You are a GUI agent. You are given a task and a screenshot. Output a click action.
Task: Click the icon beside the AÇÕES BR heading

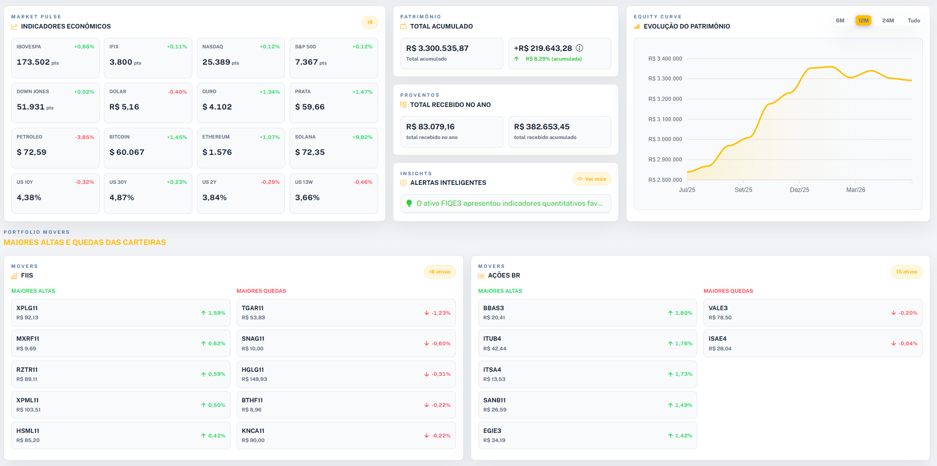pyautogui.click(x=481, y=276)
